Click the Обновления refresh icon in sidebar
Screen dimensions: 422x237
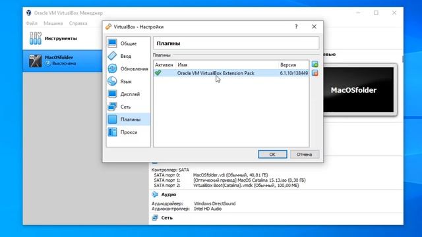pos(112,68)
